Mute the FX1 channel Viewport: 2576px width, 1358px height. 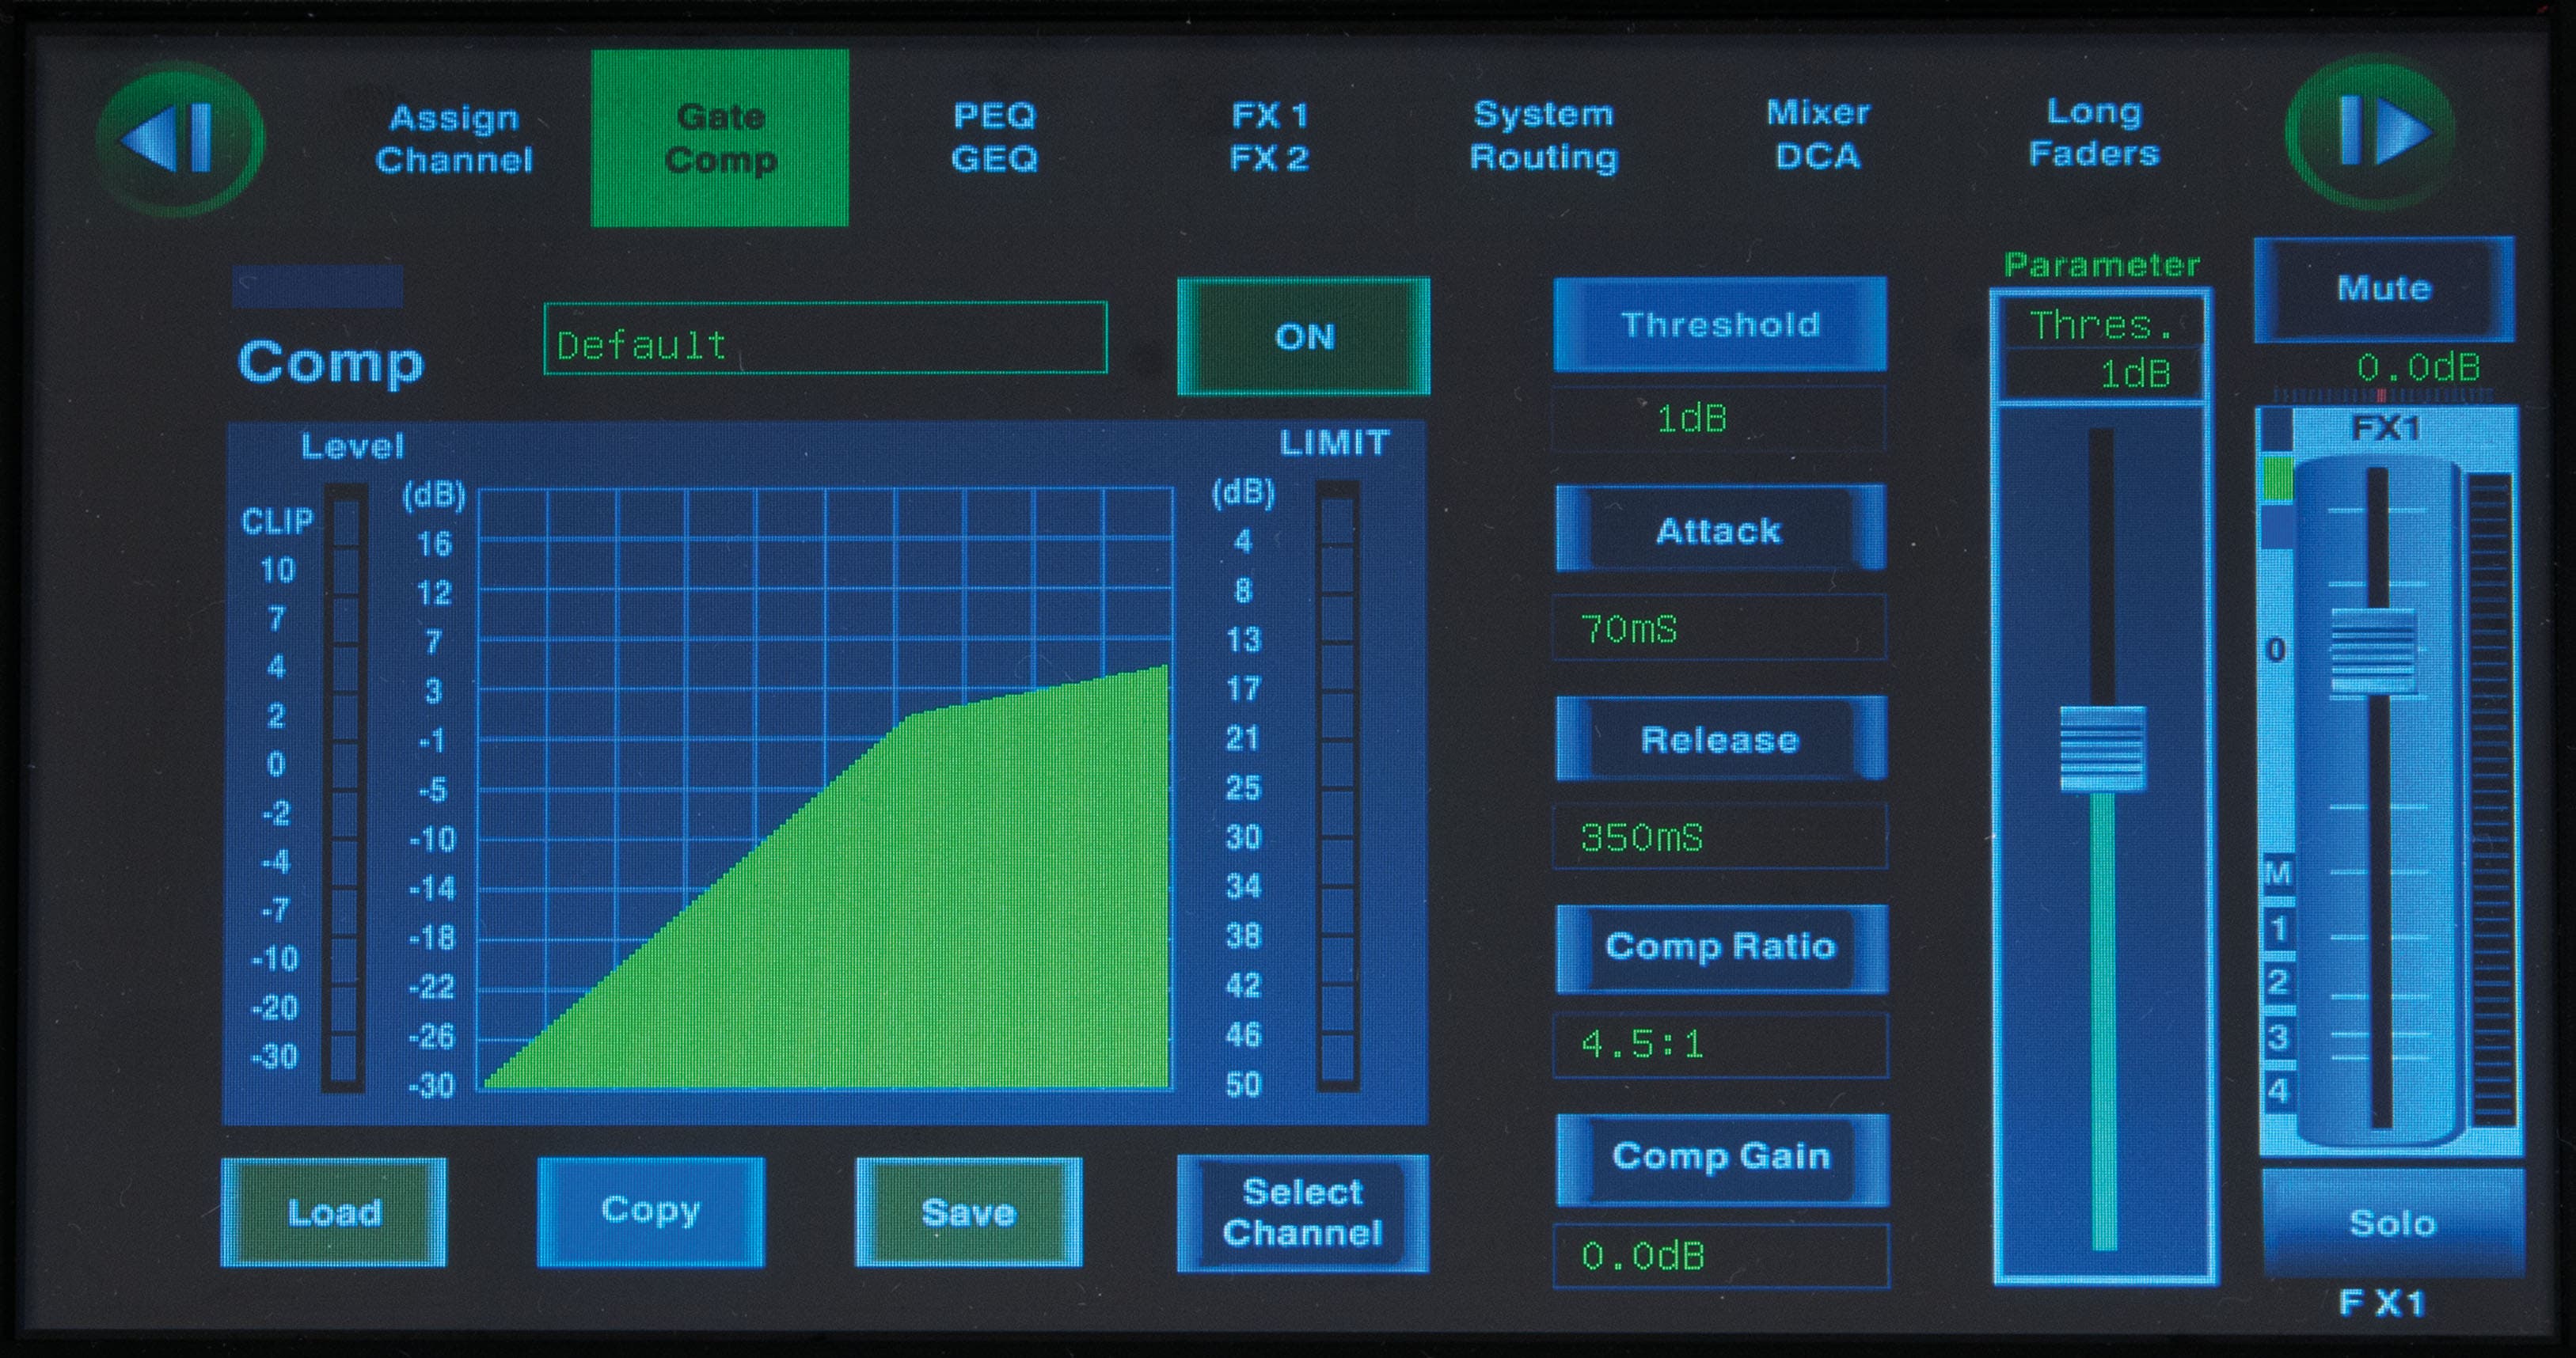tap(2384, 287)
